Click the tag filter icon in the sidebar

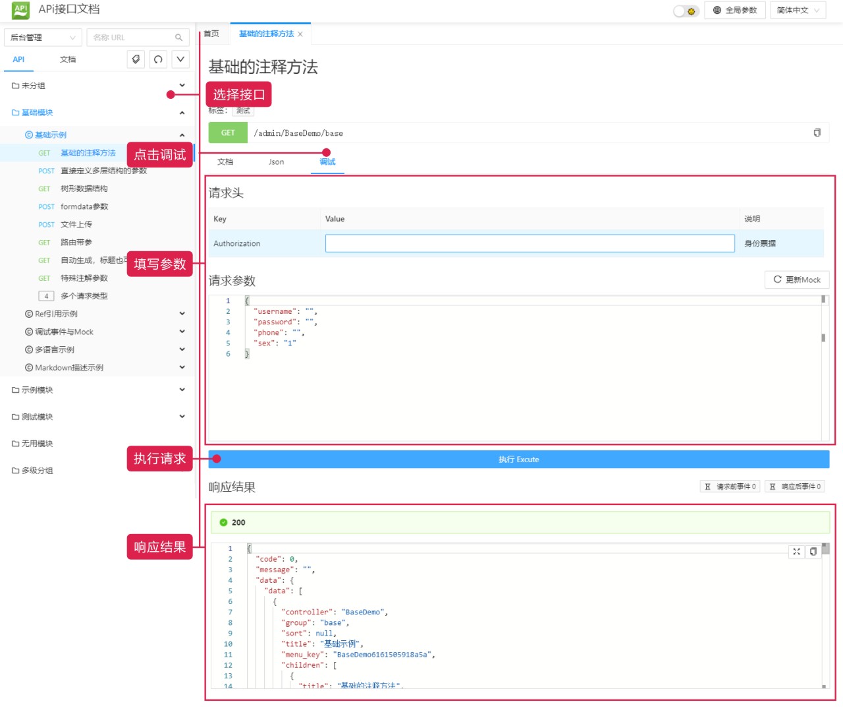click(x=136, y=59)
